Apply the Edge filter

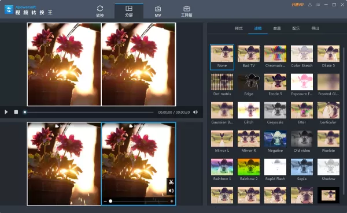coord(249,85)
